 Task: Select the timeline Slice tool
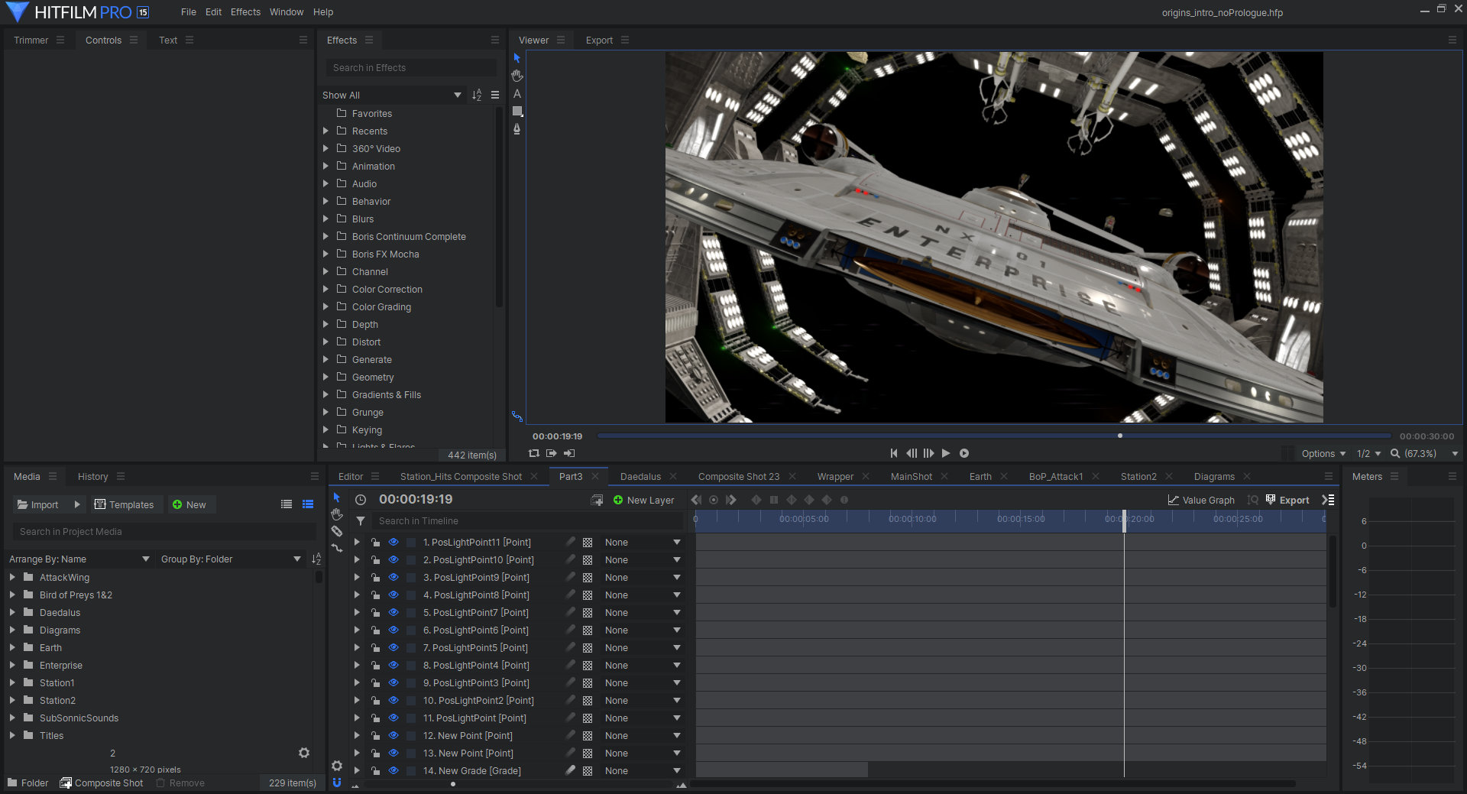click(x=337, y=531)
